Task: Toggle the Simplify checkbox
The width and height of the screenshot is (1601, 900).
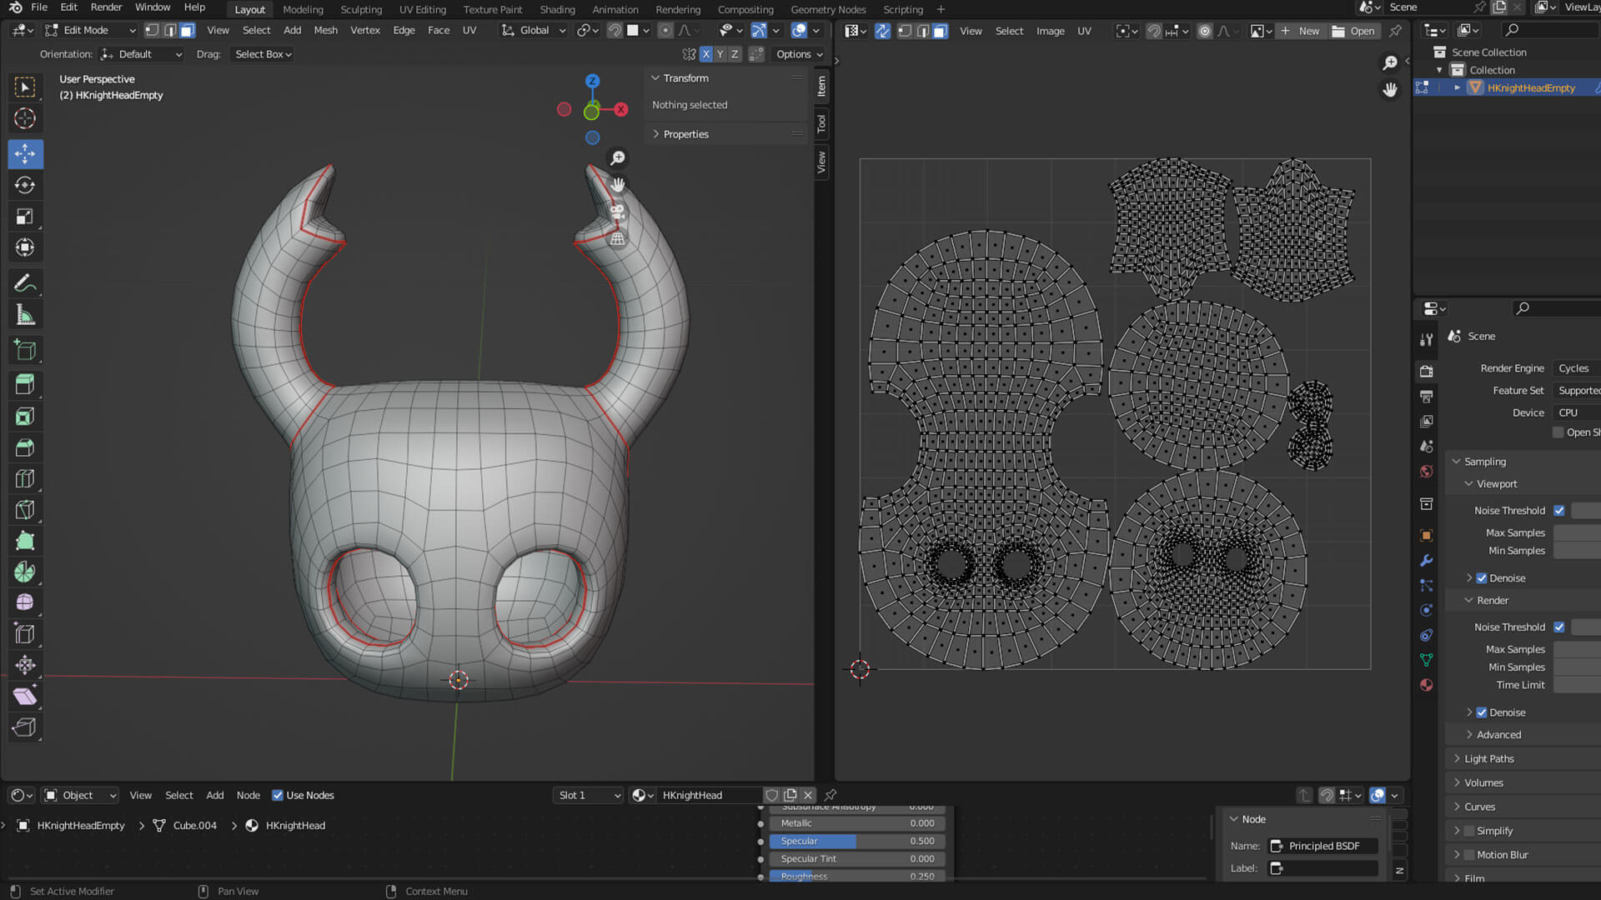Action: [1469, 831]
